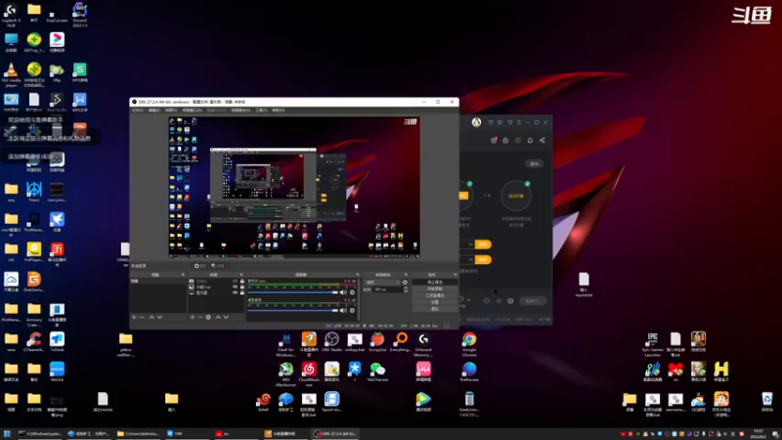The image size is (782, 440).
Task: Open Everything search desktop icon
Action: click(x=401, y=342)
